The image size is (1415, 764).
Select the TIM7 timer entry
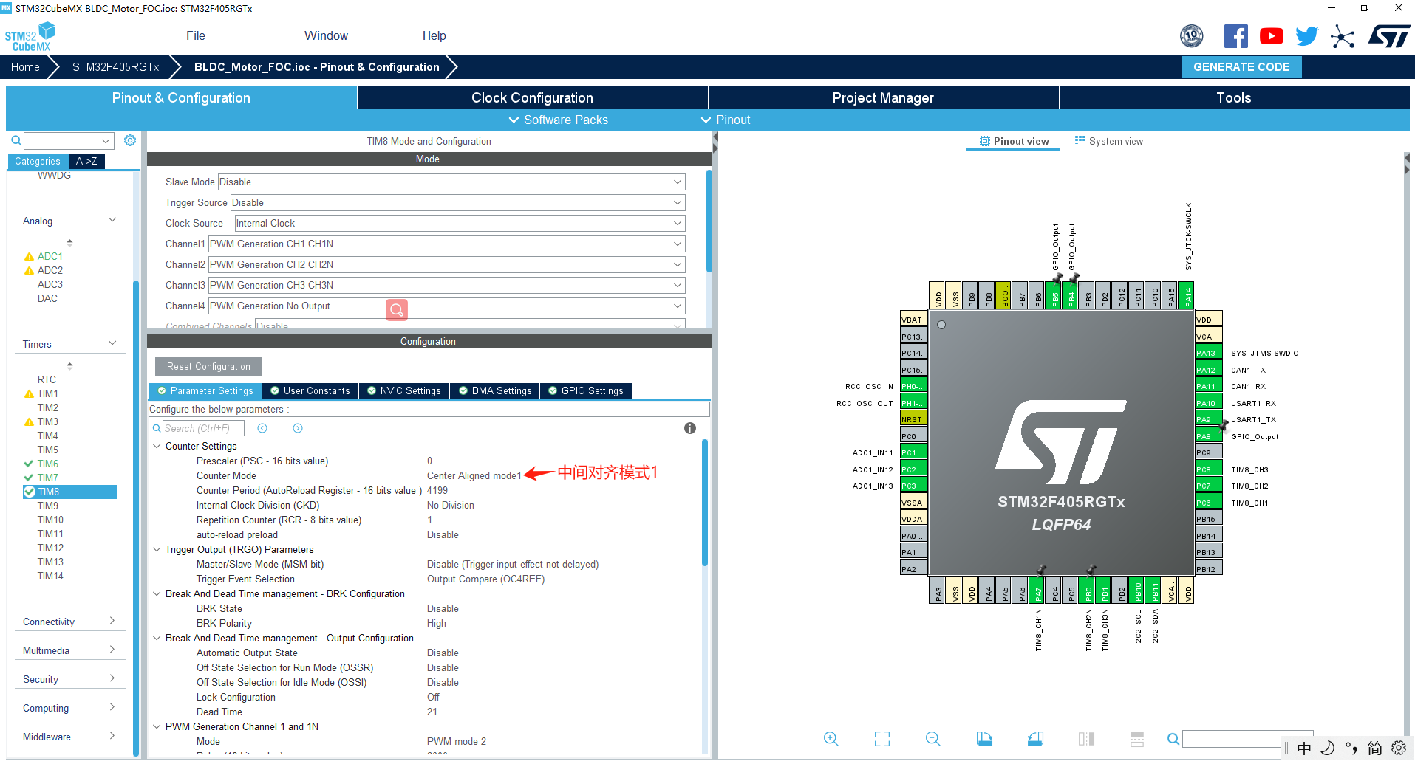(x=48, y=478)
